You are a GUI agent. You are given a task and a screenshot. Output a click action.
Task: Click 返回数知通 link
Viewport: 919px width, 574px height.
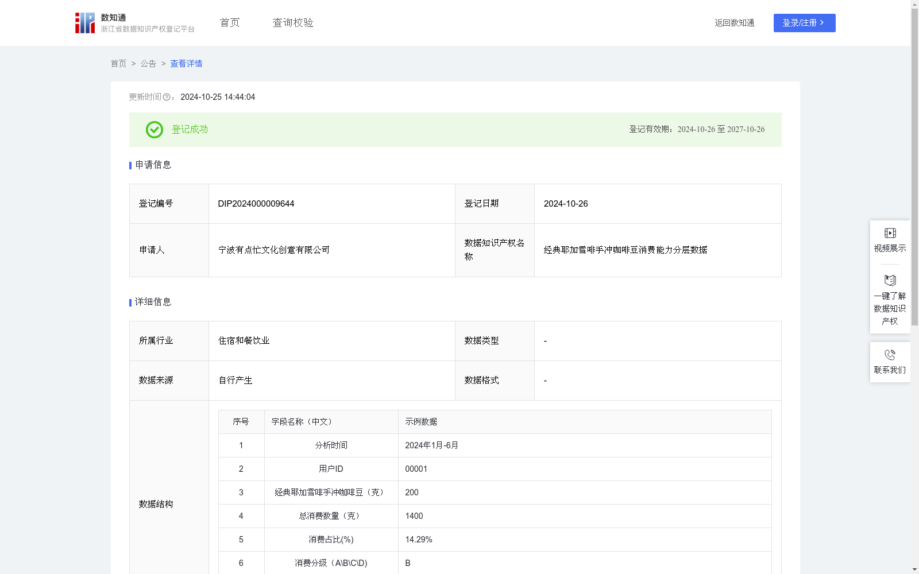pos(735,23)
